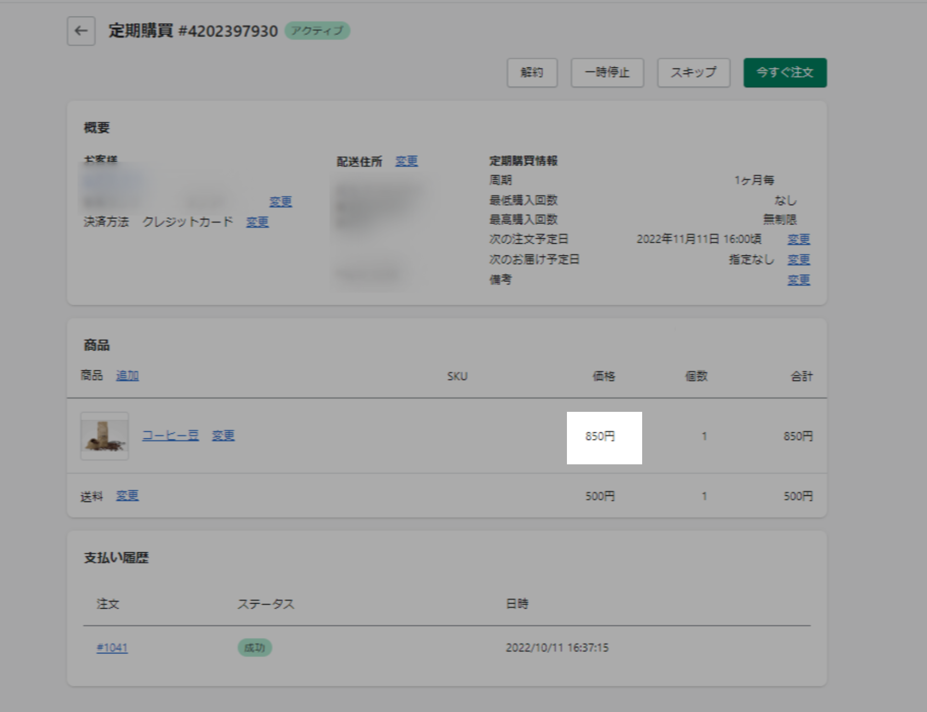The width and height of the screenshot is (927, 712).
Task: Open the コーヒー豆 product link
Action: pyautogui.click(x=170, y=436)
